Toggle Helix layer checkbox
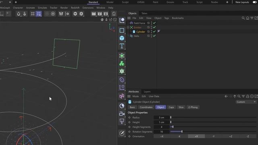 (x=148, y=36)
